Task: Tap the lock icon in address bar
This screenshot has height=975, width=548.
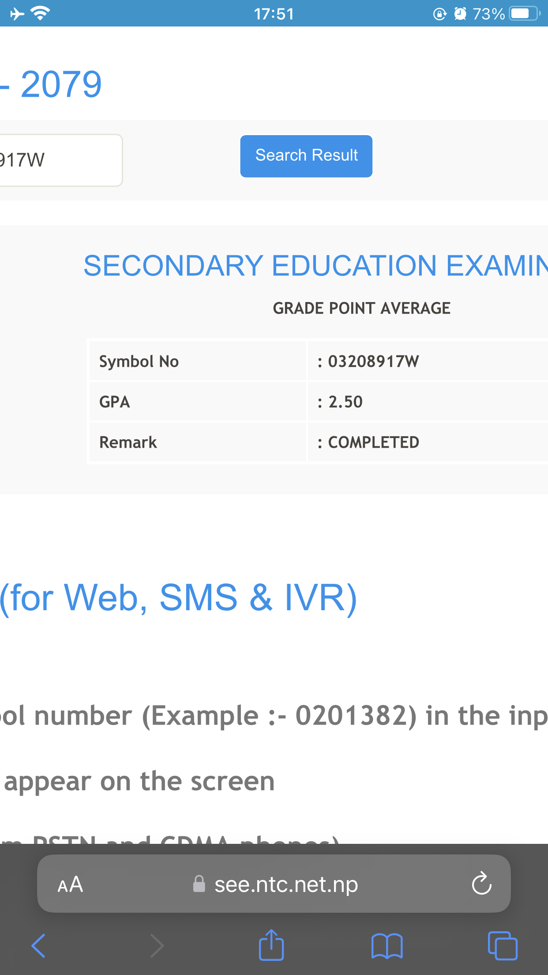Action: click(x=199, y=884)
